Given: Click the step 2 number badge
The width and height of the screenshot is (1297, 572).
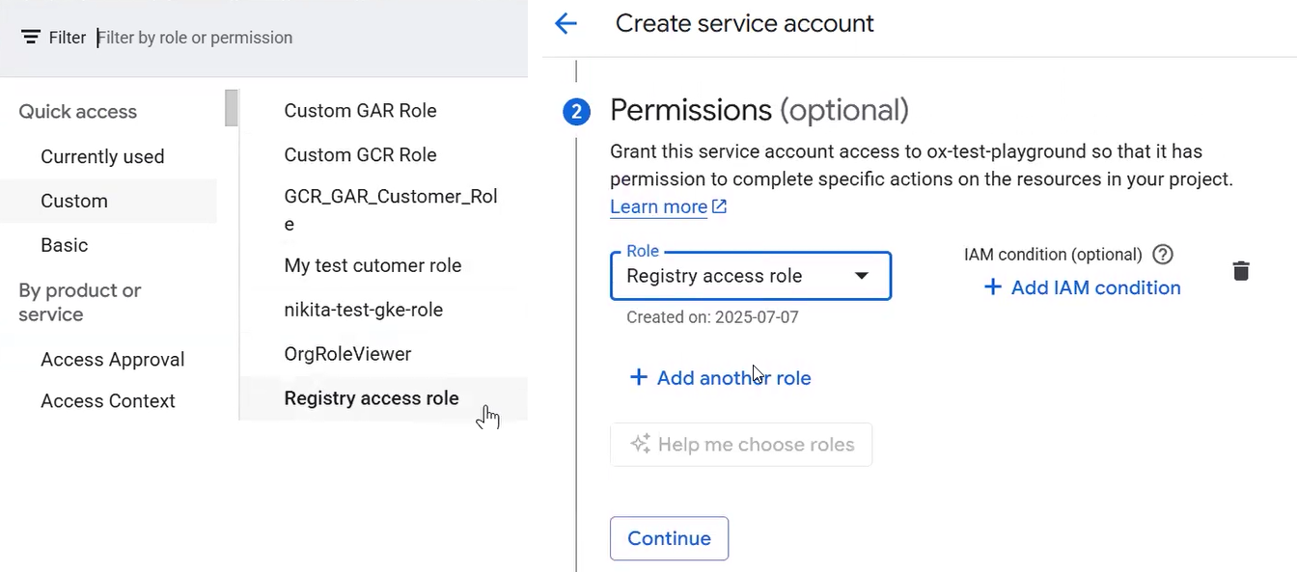Looking at the screenshot, I should click(x=576, y=112).
